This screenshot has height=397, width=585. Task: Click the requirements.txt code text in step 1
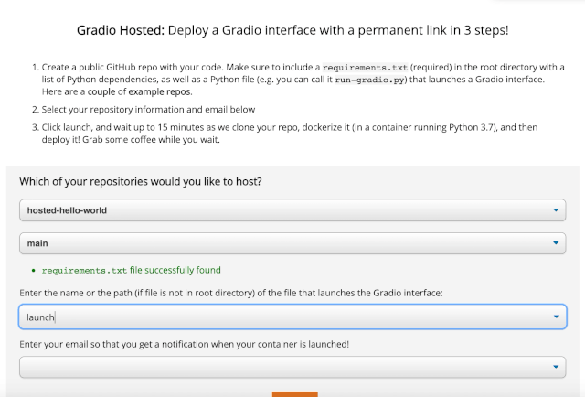pos(365,68)
